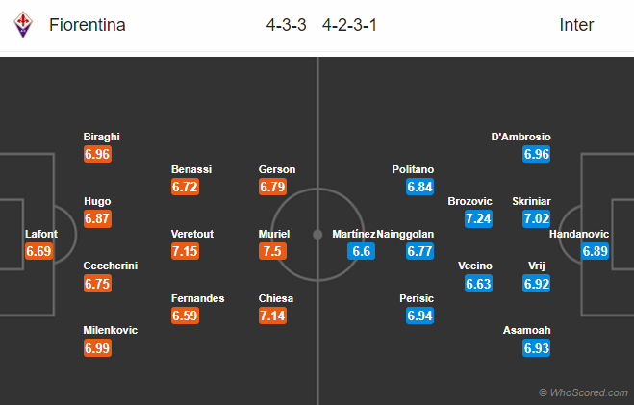634x405 pixels.
Task: Select the Fiorentina team name
Action: coord(86,25)
